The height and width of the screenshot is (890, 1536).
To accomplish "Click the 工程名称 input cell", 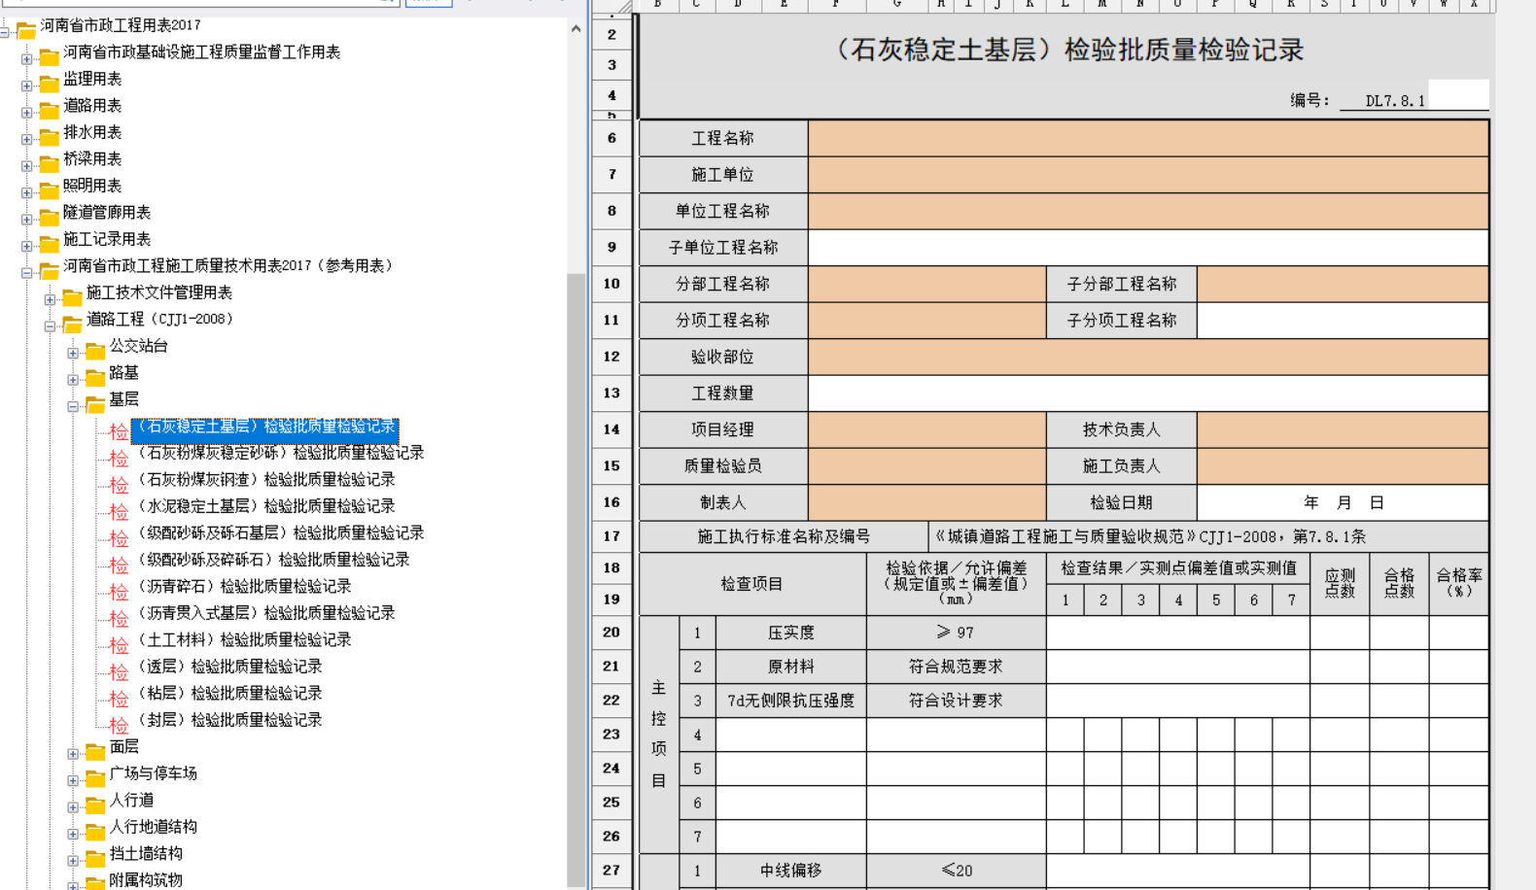I will 1148,138.
